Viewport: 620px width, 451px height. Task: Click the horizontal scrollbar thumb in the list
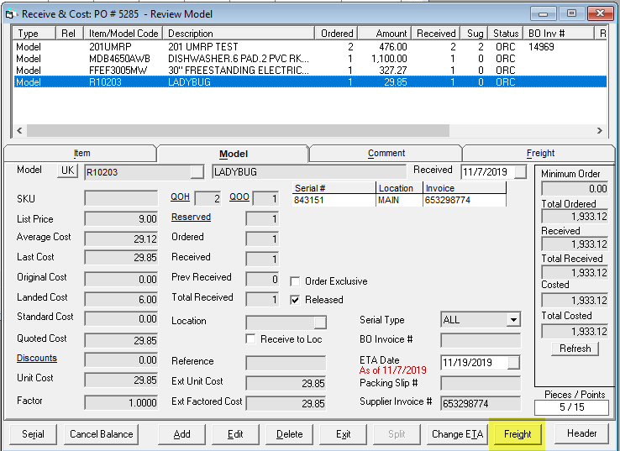click(238, 130)
